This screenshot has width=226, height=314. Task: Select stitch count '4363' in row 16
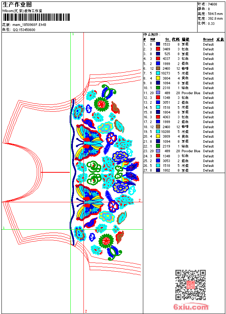[x=166, y=117]
